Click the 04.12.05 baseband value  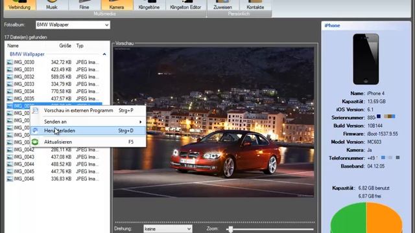coord(376,166)
